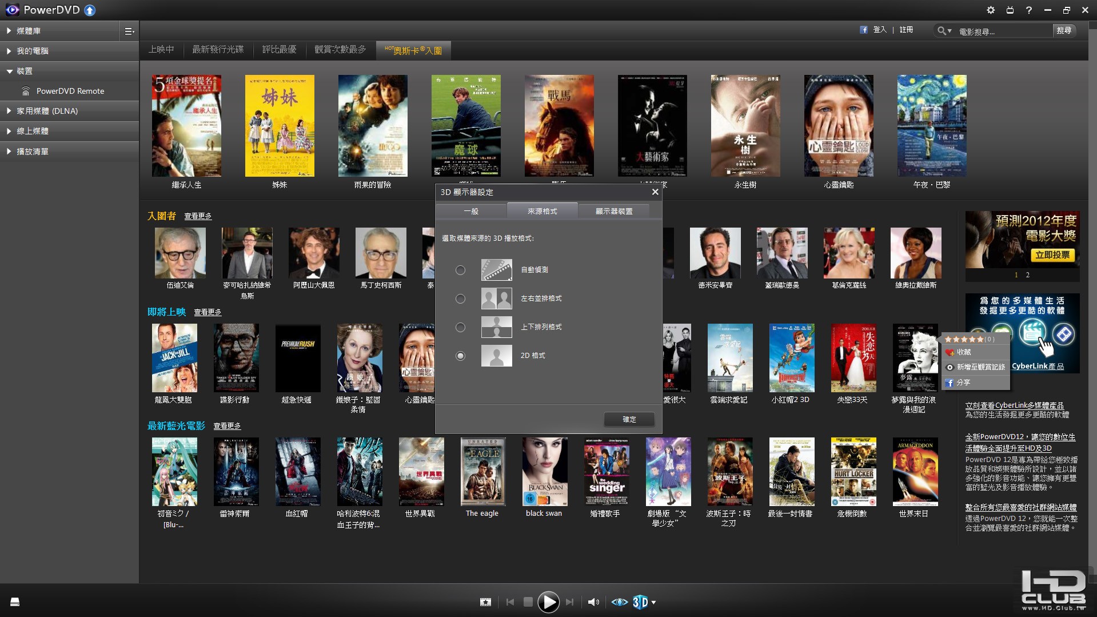Viewport: 1097px width, 617px height.
Task: Select the 上下排列格式 radio button
Action: 460,327
